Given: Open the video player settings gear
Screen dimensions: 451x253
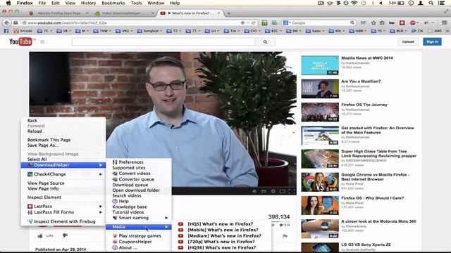Looking at the screenshot, I should pyautogui.click(x=273, y=191).
